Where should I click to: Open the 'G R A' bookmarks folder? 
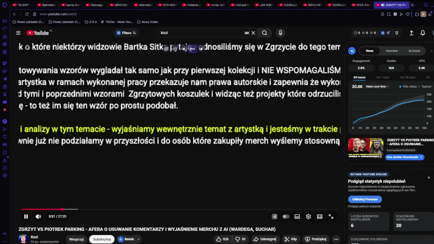[91, 22]
